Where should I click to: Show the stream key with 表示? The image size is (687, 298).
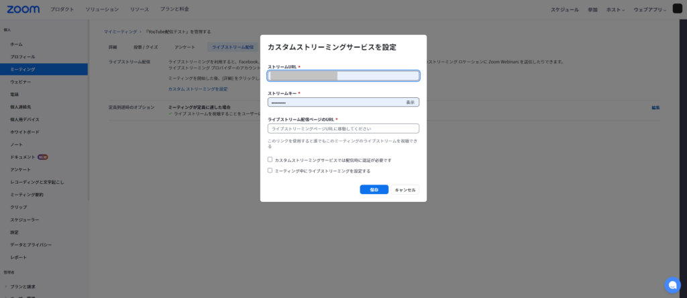410,103
